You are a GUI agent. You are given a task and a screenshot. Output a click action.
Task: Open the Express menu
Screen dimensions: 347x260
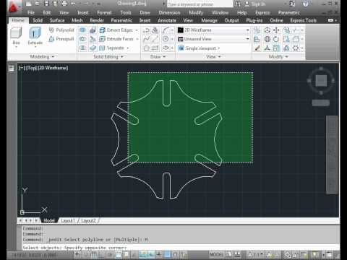(262, 12)
